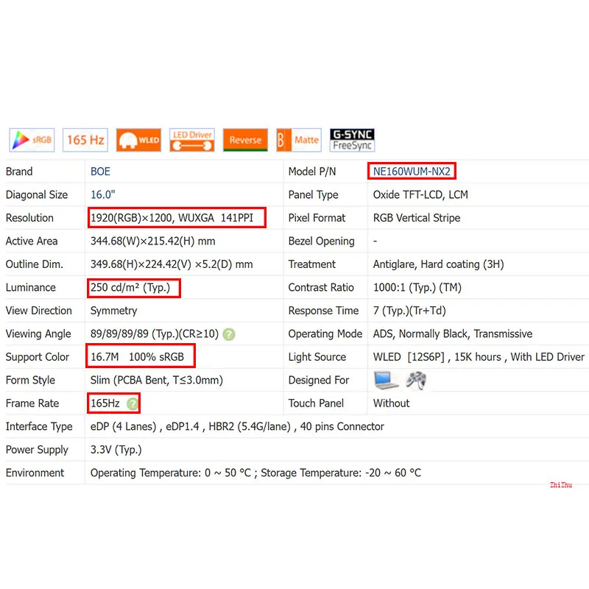The height and width of the screenshot is (589, 589).
Task: Open the NE160WUM-NX2 model link
Action: coord(412,172)
